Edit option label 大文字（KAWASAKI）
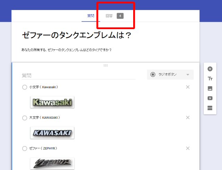Viewport: 222px width, 170px height. tap(45, 118)
